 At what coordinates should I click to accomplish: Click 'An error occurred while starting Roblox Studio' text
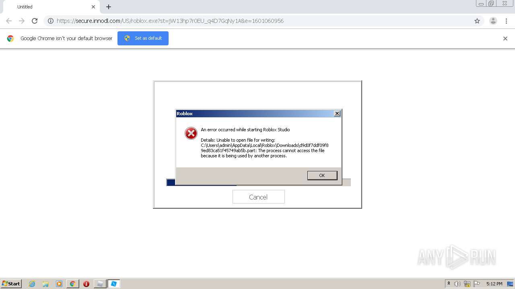tap(245, 130)
